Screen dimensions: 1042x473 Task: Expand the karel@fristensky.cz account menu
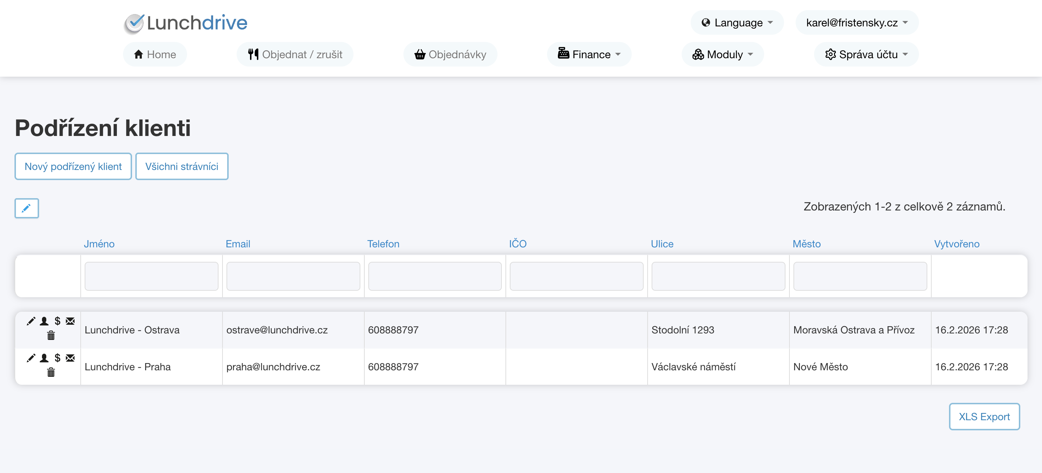pos(856,23)
